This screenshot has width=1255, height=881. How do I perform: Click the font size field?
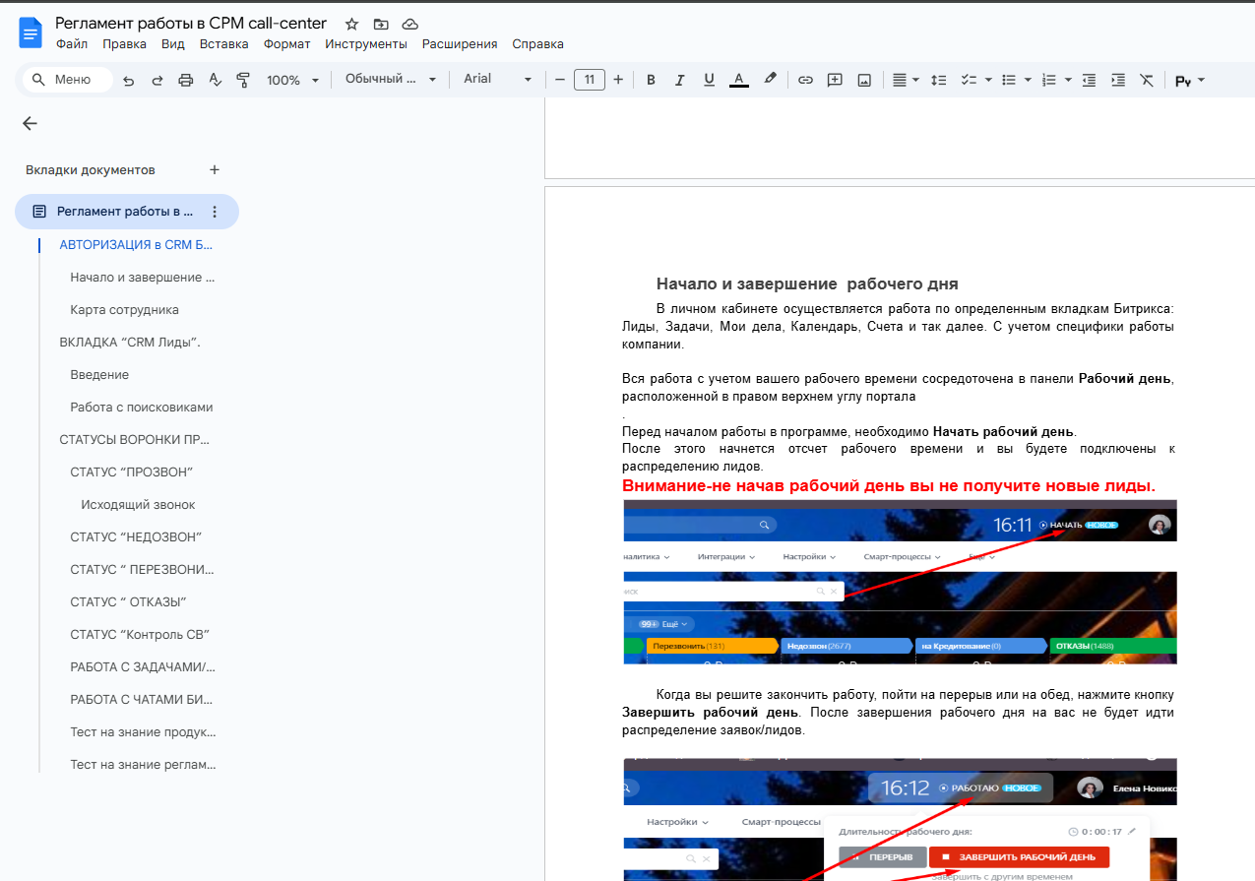coord(589,80)
